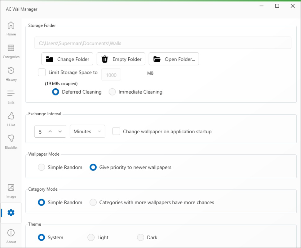
Task: Enable Limit Storage Space checkbox
Action: point(42,72)
